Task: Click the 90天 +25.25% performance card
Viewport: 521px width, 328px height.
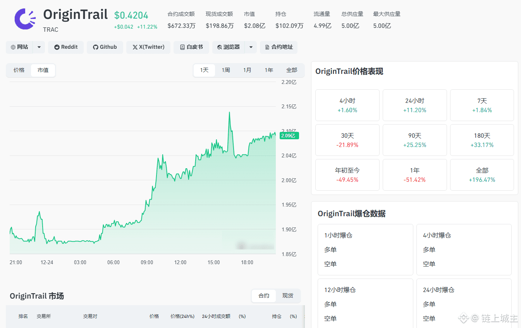Action: (x=415, y=140)
